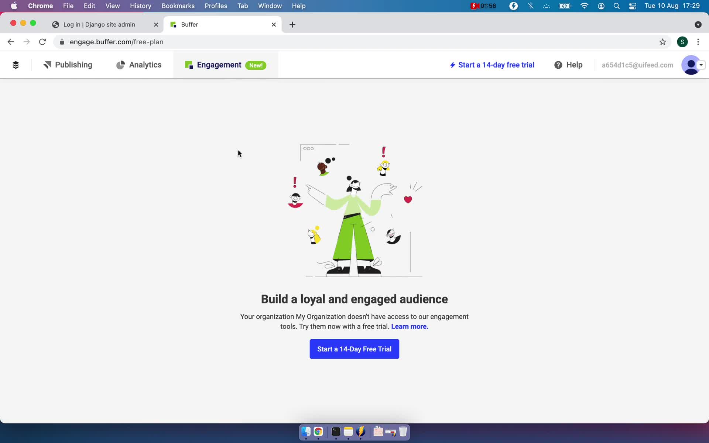Click the Engagement icon in the navbar
The width and height of the screenshot is (709, 443).
click(x=189, y=65)
